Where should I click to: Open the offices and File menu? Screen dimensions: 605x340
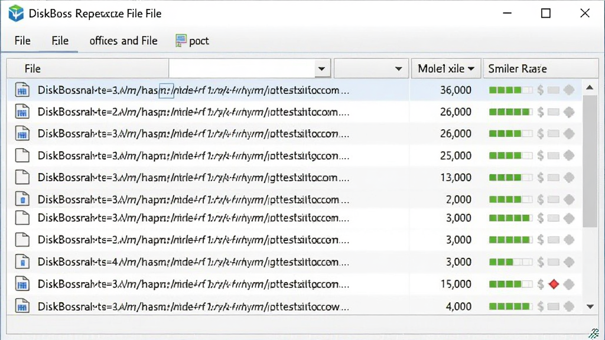coord(123,41)
